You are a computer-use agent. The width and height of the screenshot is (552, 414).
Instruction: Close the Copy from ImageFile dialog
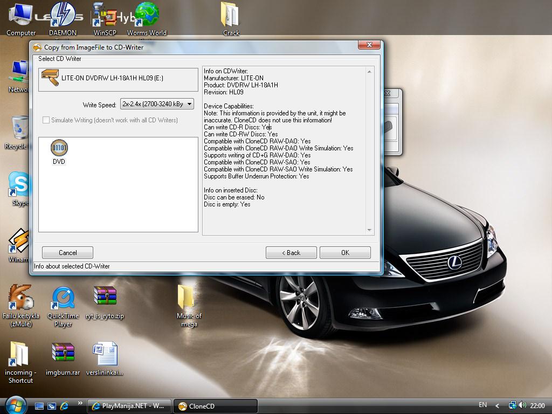(369, 45)
